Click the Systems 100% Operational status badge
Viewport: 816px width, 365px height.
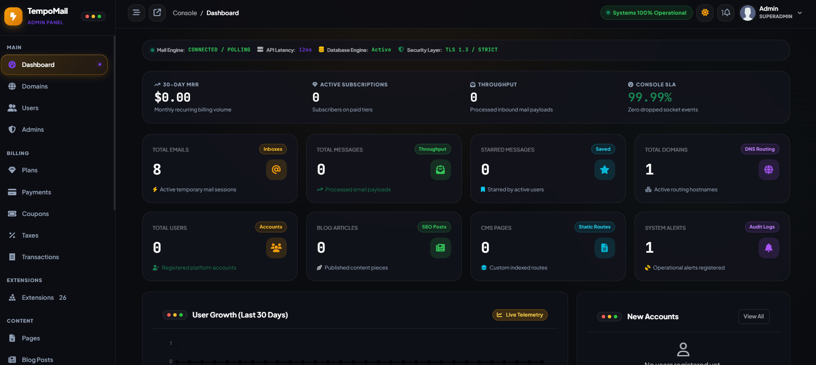(x=646, y=13)
